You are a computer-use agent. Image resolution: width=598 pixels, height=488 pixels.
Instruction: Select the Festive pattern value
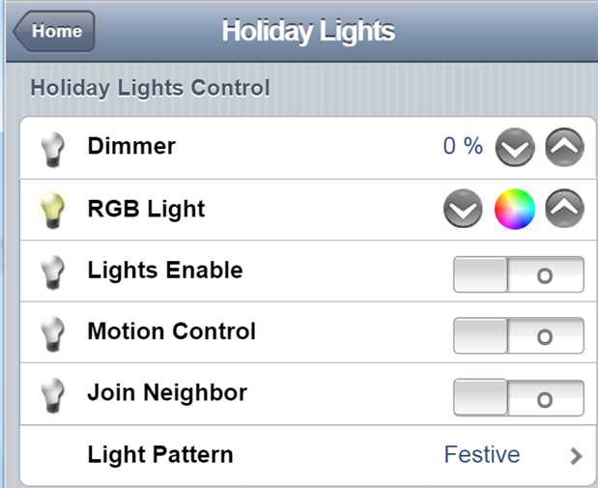click(482, 454)
